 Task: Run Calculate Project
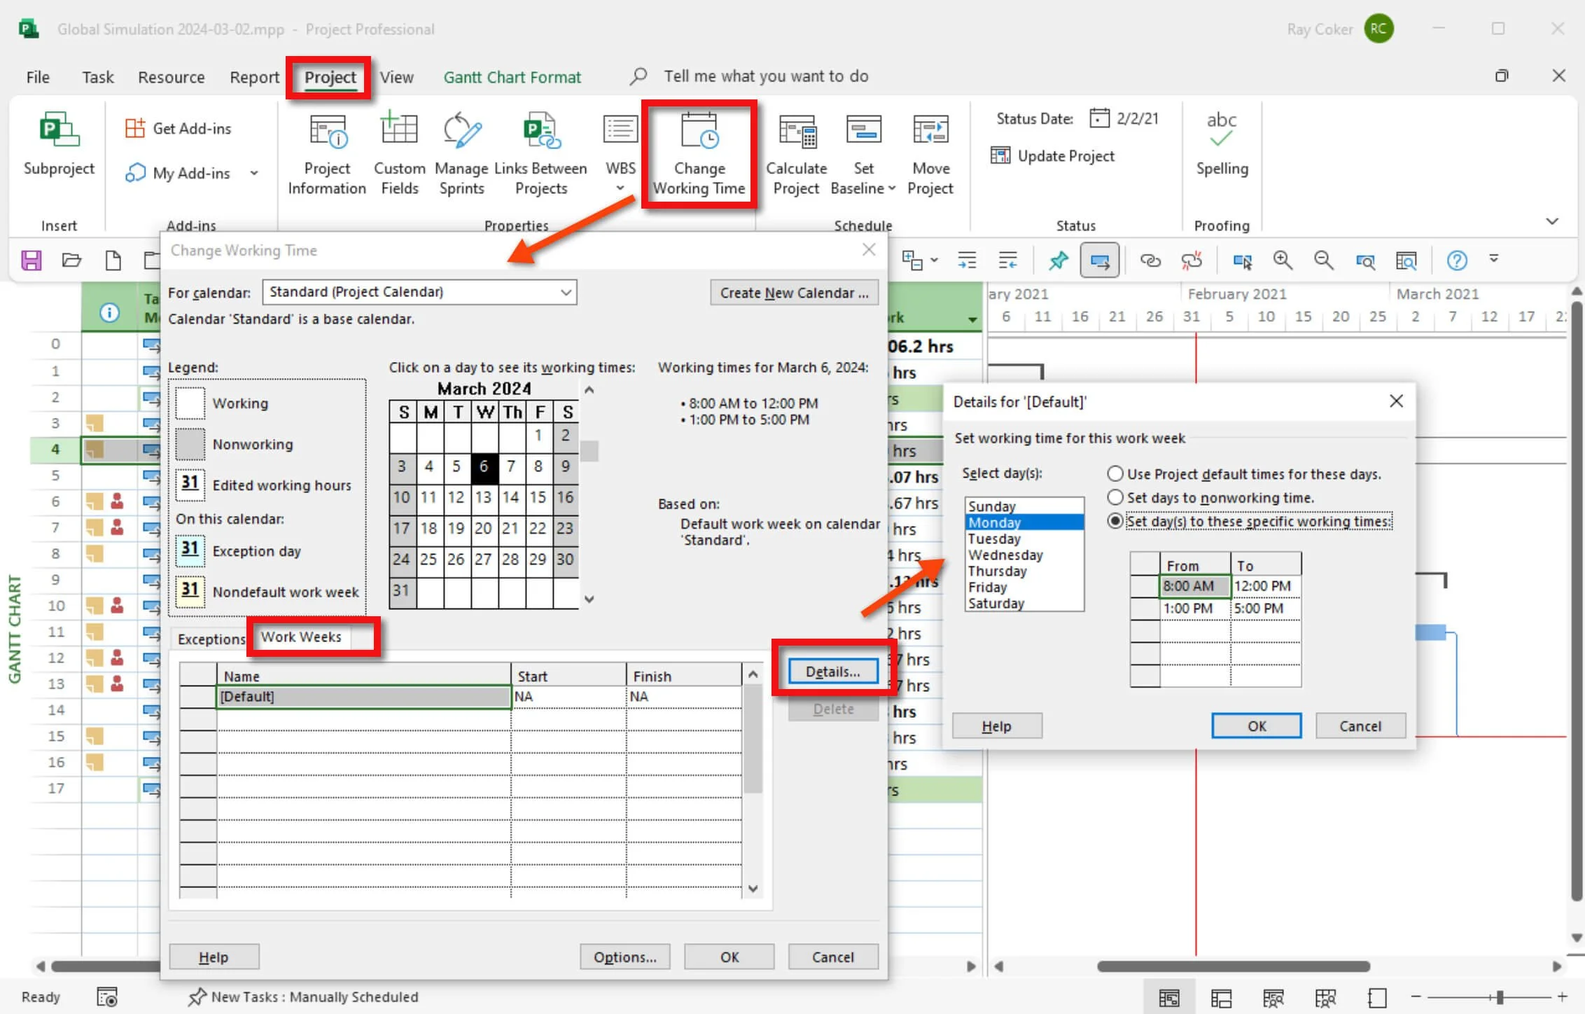tap(796, 155)
